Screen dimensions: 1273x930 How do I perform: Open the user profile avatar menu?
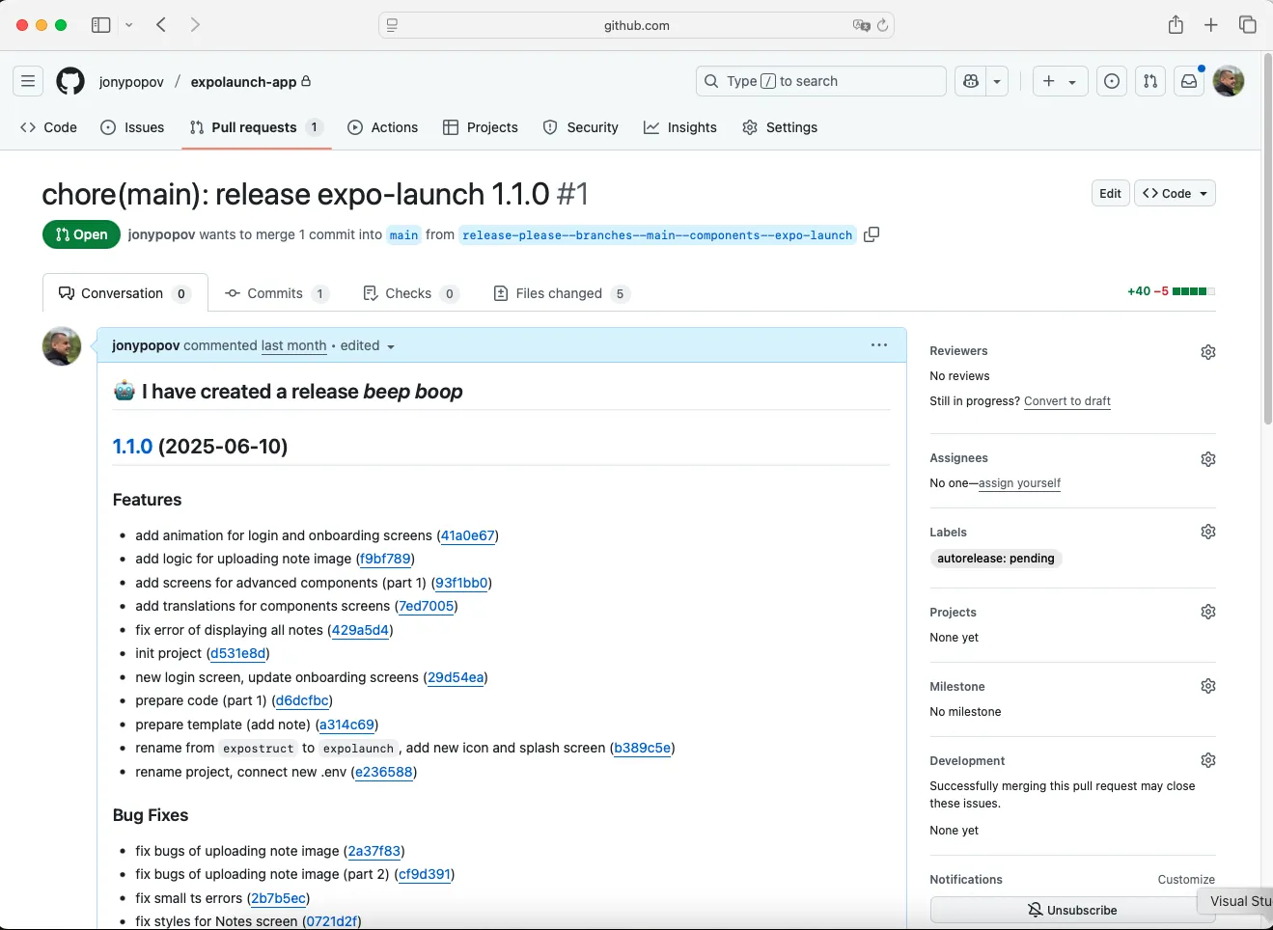tap(1229, 81)
